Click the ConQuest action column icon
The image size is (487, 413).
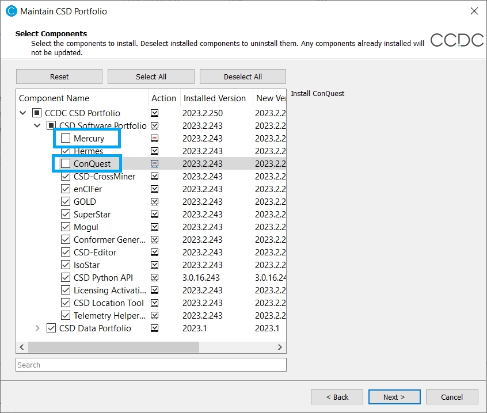pos(154,164)
